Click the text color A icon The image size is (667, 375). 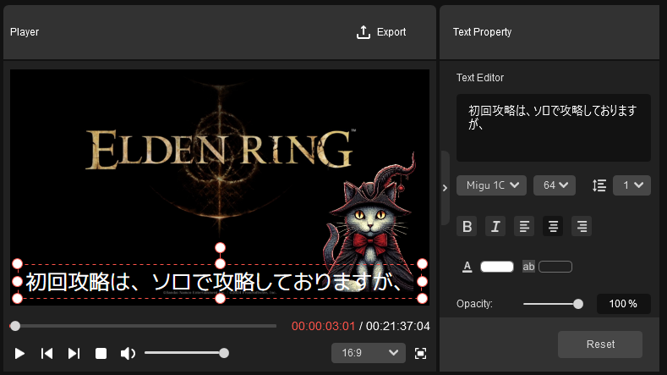[x=467, y=267]
